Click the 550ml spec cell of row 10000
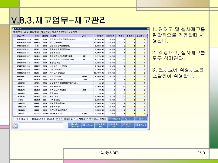This screenshot has height=163, width=218. (87, 80)
